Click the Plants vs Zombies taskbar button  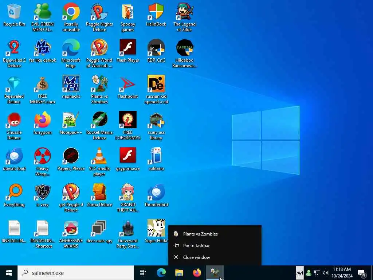pos(215,273)
